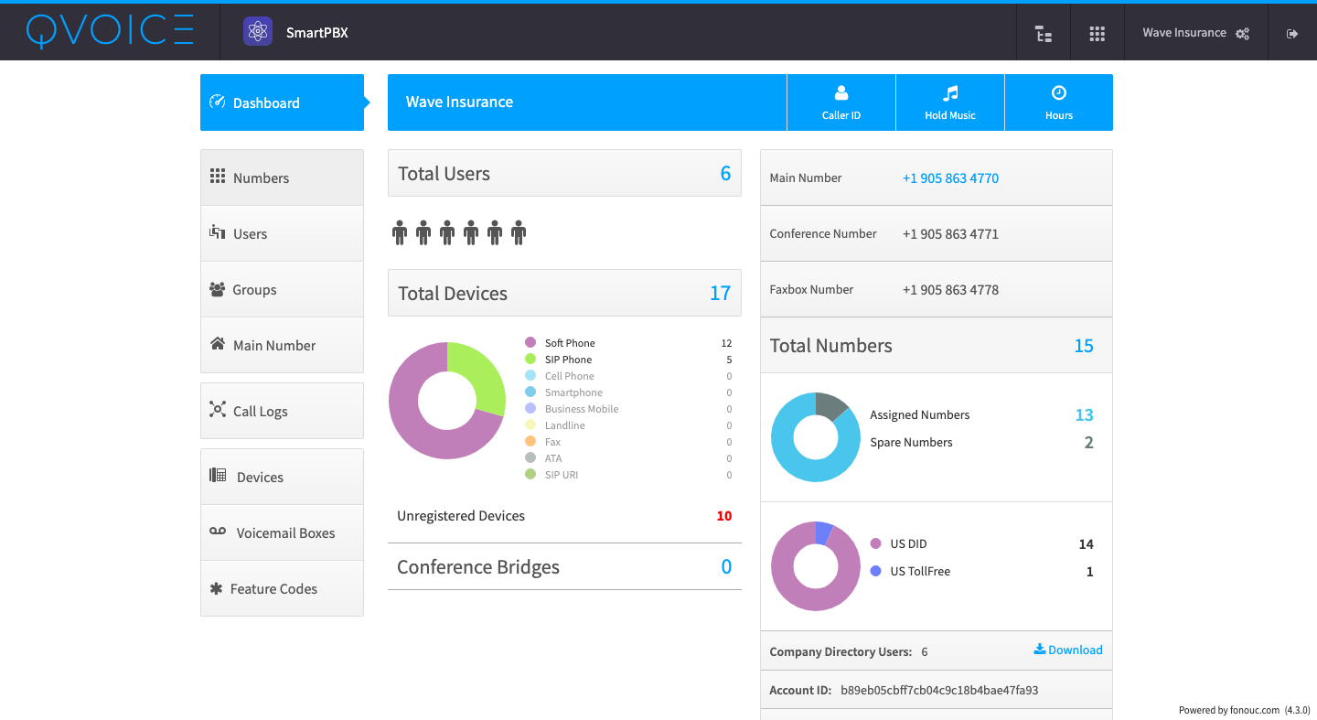
Task: Click the Dashboard gauge icon
Action: pos(217,102)
